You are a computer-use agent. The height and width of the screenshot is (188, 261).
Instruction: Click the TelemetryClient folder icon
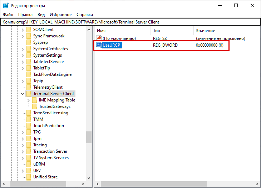(29, 87)
